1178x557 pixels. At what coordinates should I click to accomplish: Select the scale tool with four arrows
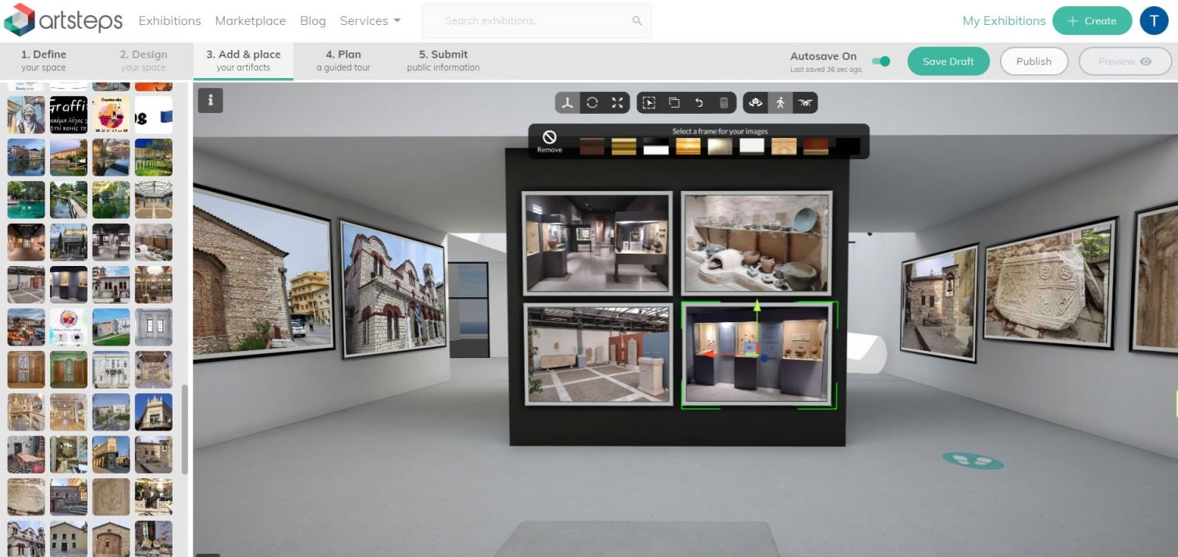[617, 103]
